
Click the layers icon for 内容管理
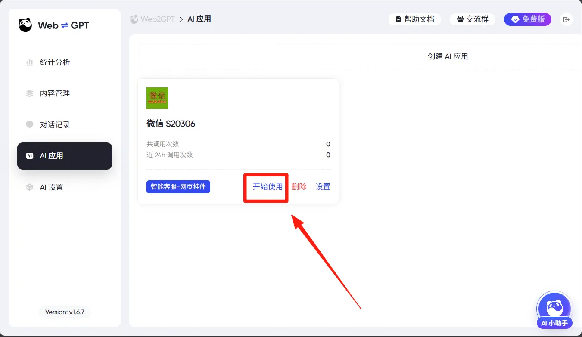[x=30, y=93]
